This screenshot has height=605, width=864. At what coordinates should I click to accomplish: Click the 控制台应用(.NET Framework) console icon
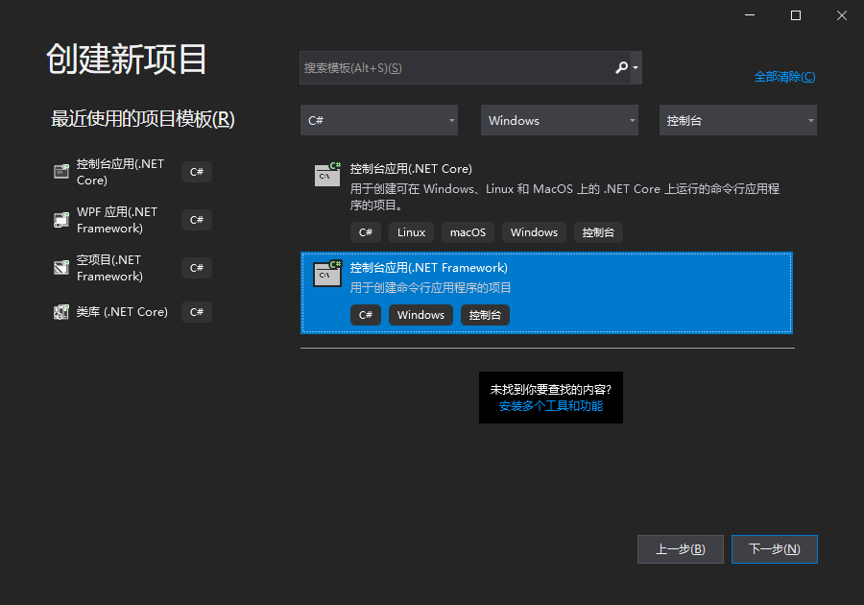coord(326,275)
